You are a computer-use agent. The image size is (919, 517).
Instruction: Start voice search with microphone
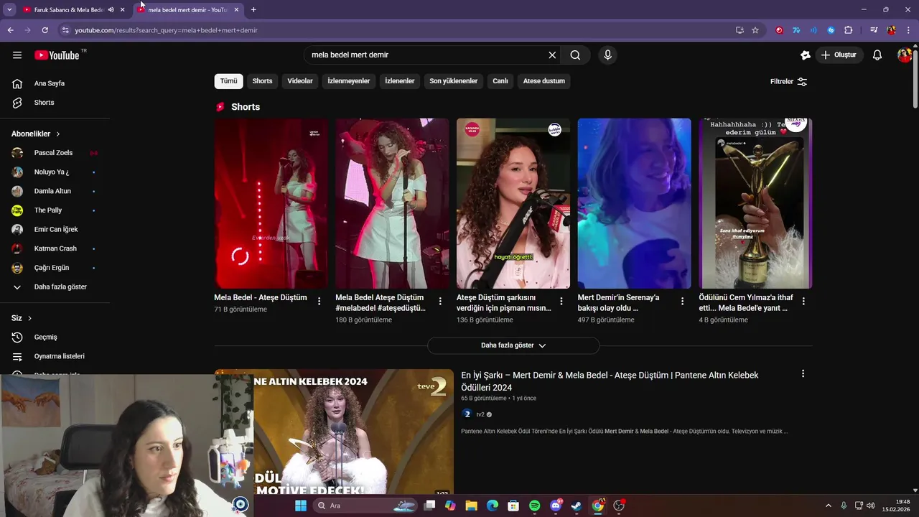(x=607, y=55)
